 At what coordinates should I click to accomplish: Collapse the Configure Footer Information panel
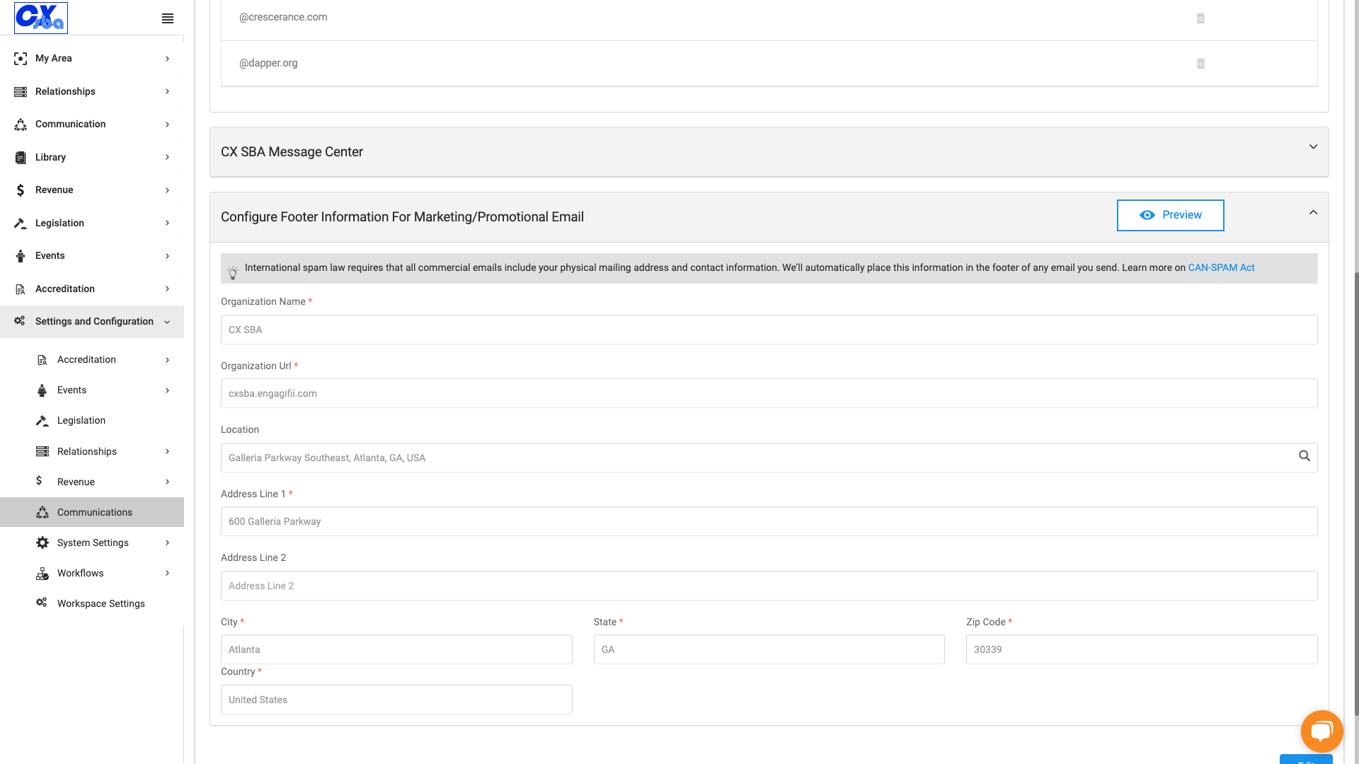(x=1313, y=212)
